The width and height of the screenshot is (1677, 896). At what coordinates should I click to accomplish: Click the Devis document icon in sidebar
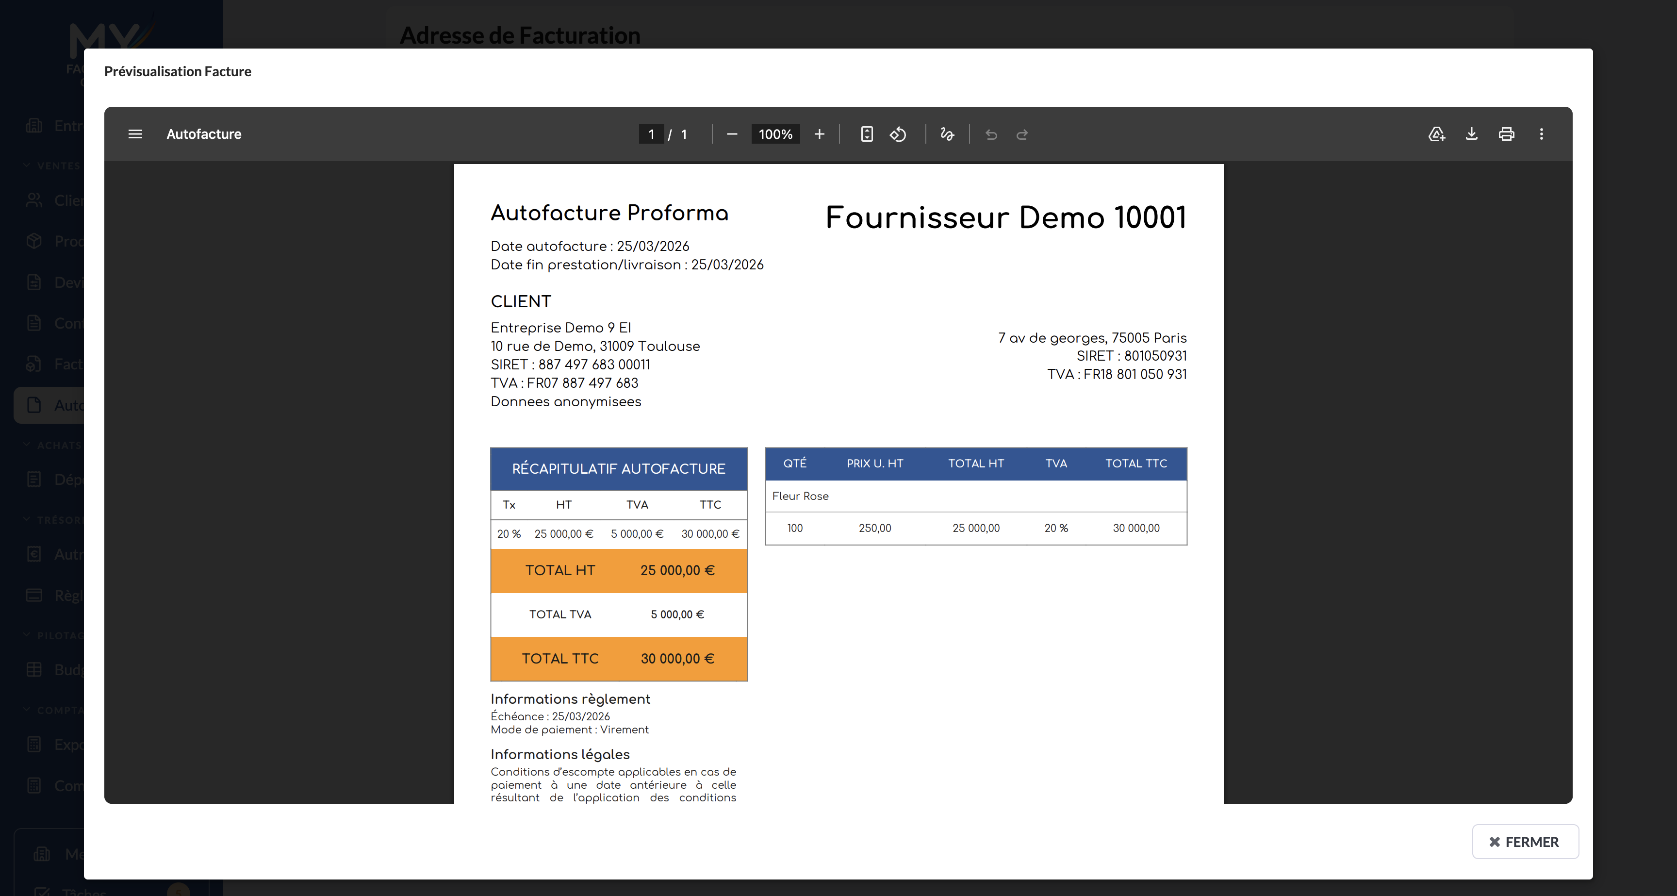click(x=34, y=282)
